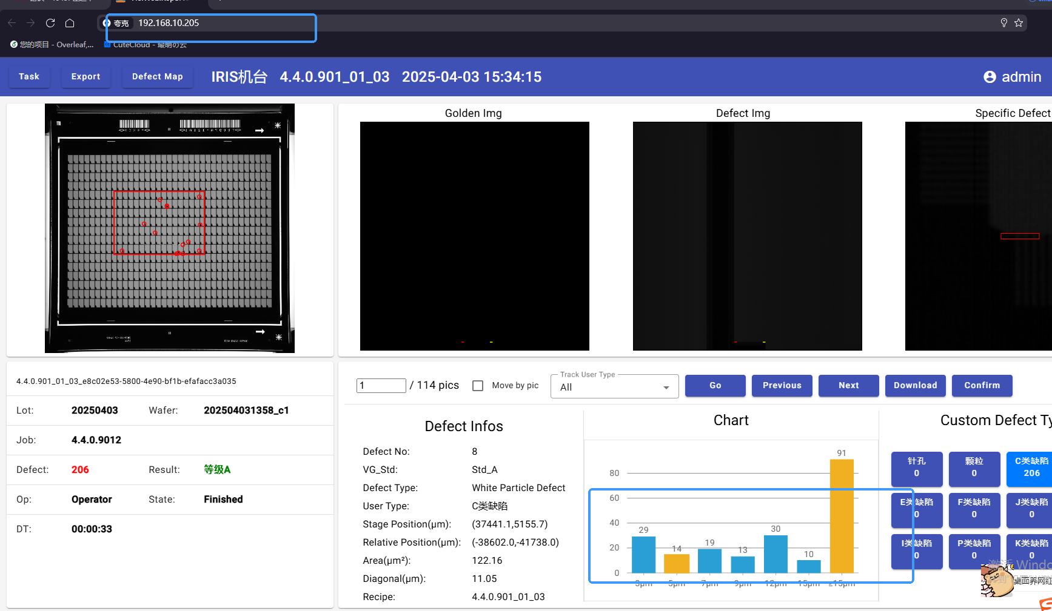The image size is (1052, 611).
Task: Enable the Move by pic checkbox
Action: pos(478,386)
